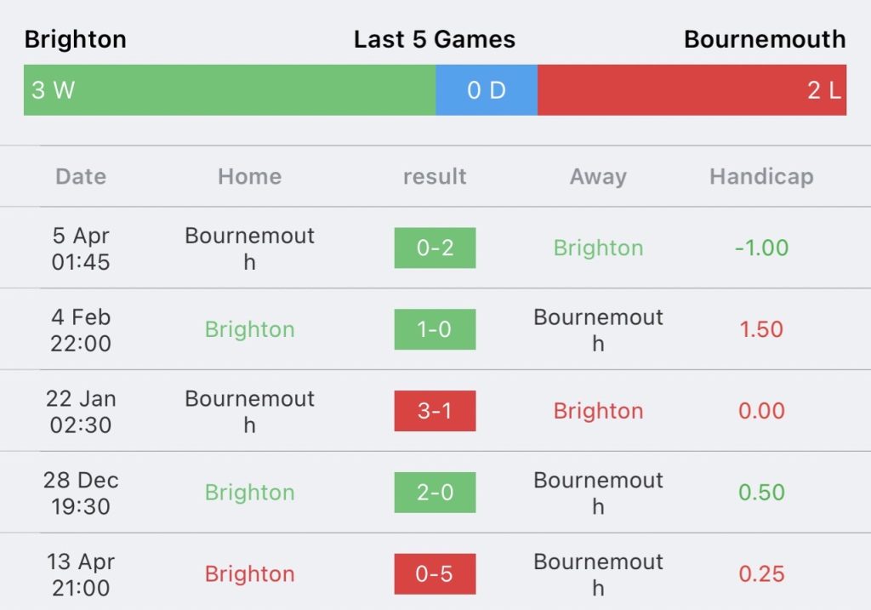Screen dimensions: 871x610
Task: Sort by the result column header
Action: tap(435, 177)
